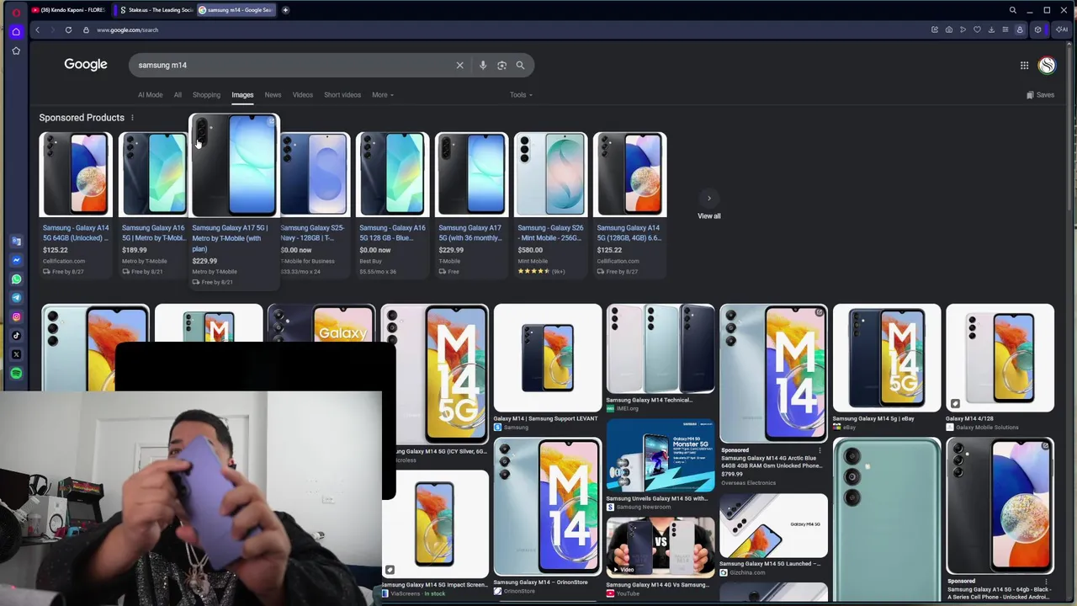1077x606 pixels.
Task: Open WhatsApp from the sidebar
Action: 16,279
